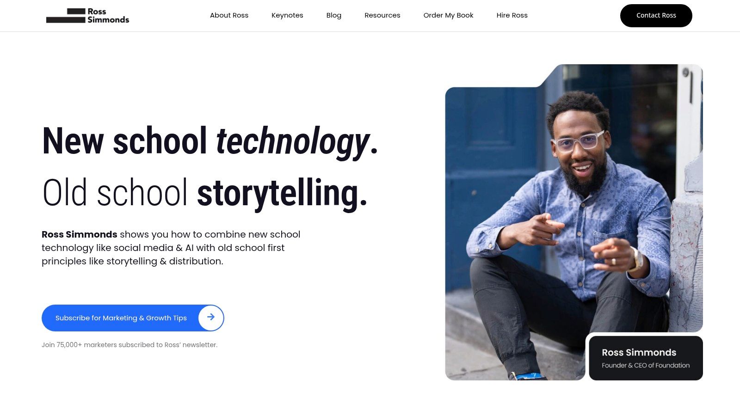Click the Ross Simmonds logo
740x416 pixels.
point(87,16)
